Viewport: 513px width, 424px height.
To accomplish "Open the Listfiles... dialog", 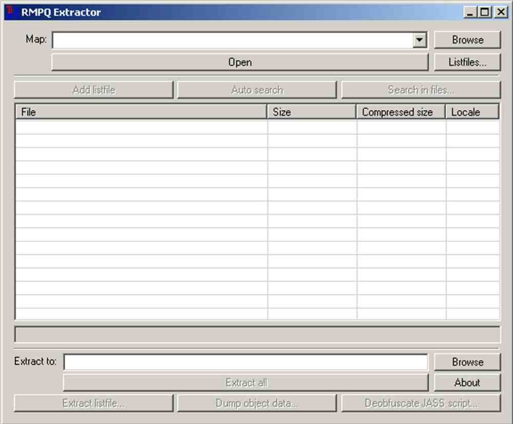I will click(467, 62).
